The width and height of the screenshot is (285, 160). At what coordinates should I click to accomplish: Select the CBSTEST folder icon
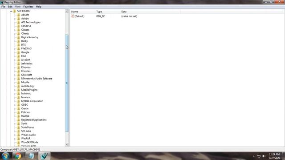[x=18, y=26]
